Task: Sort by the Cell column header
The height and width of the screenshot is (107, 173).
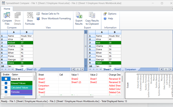Action: (64, 75)
